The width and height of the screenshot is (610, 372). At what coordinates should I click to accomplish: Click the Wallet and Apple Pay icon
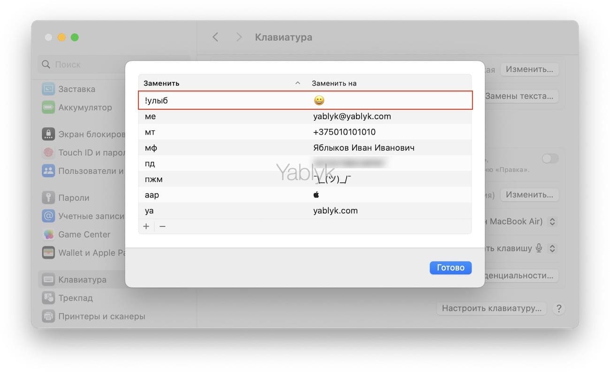(49, 252)
